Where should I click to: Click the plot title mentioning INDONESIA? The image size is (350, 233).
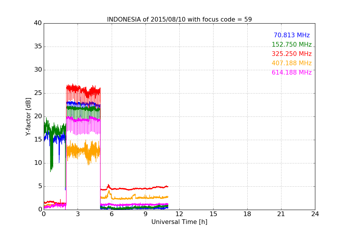pyautogui.click(x=179, y=20)
